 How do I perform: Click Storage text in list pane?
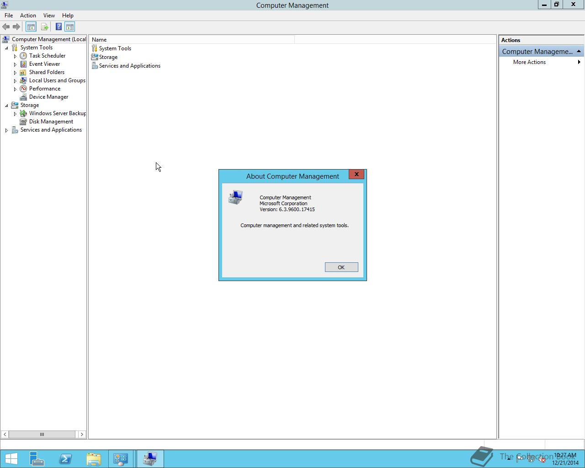point(108,57)
